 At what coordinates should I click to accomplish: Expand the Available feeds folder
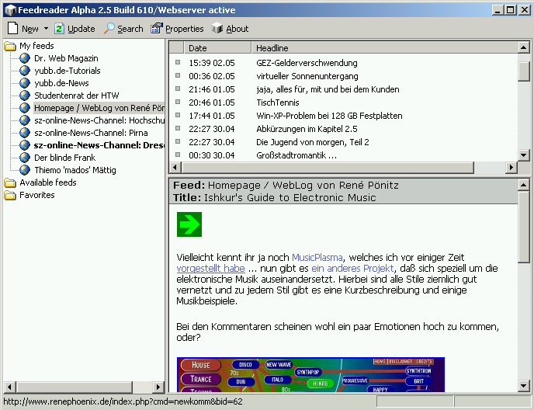click(47, 182)
